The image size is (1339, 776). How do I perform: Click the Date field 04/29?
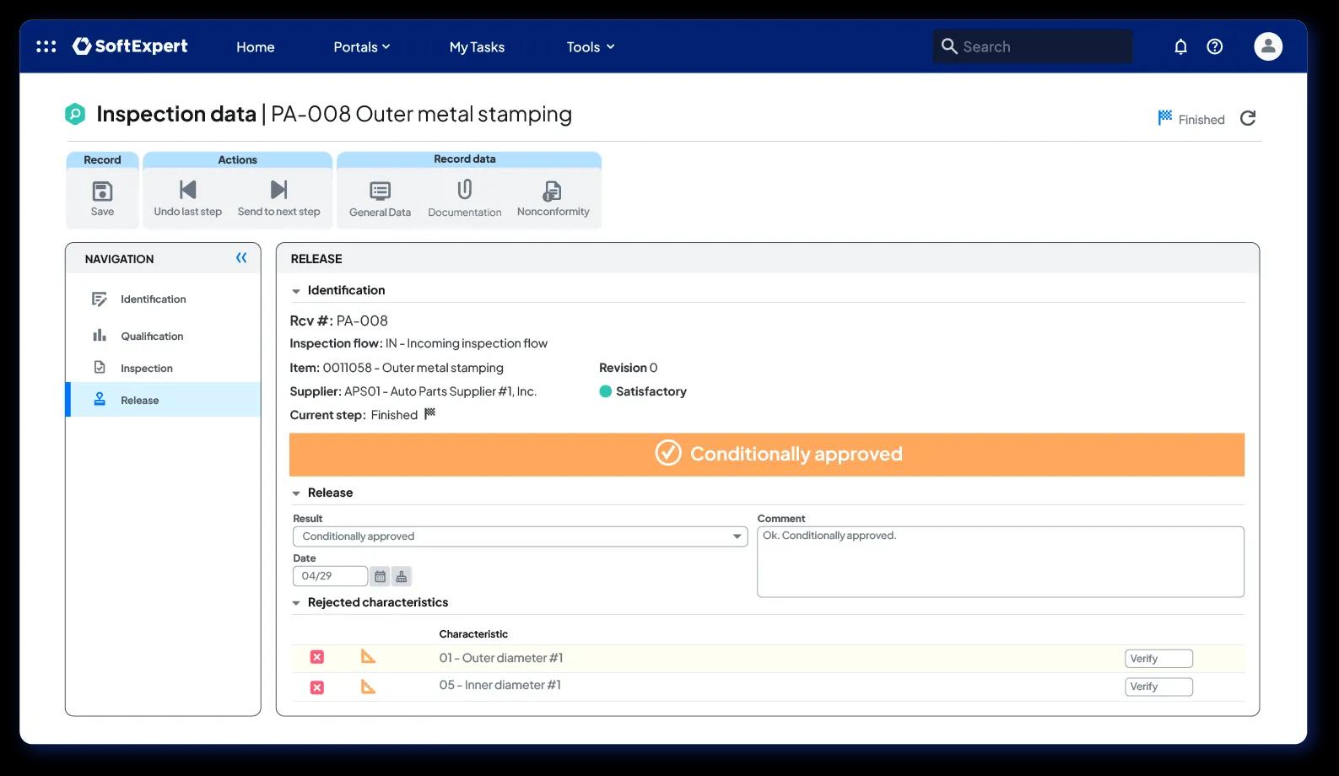coord(330,576)
